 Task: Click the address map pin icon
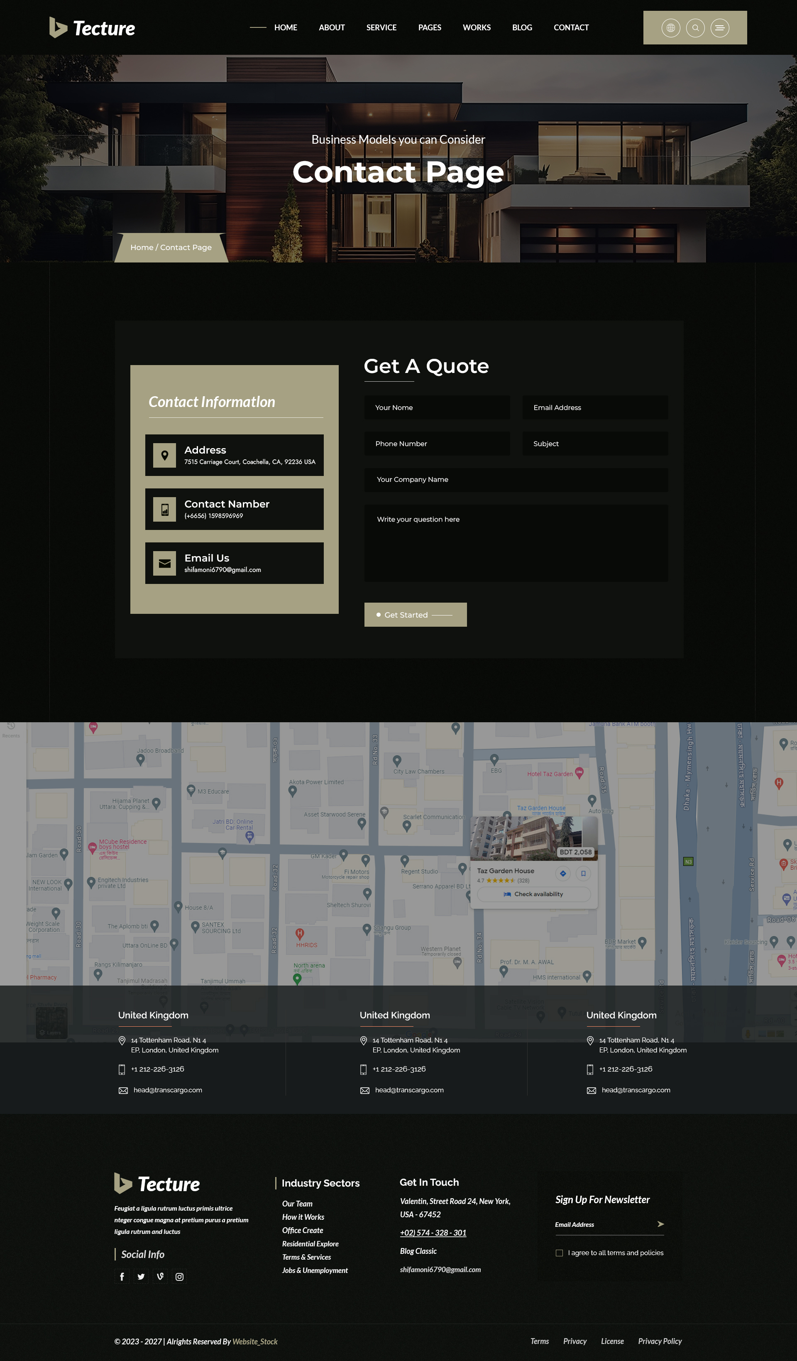pos(165,455)
